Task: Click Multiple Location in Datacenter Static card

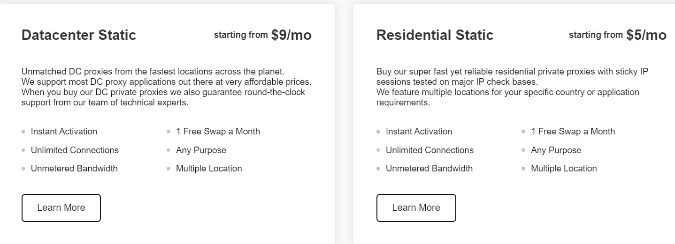Action: 209,169
